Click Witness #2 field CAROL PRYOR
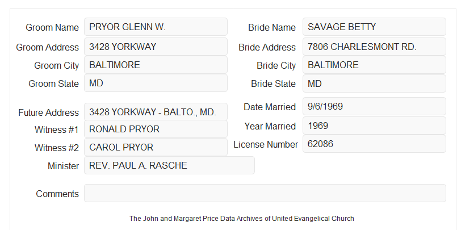 pyautogui.click(x=156, y=147)
